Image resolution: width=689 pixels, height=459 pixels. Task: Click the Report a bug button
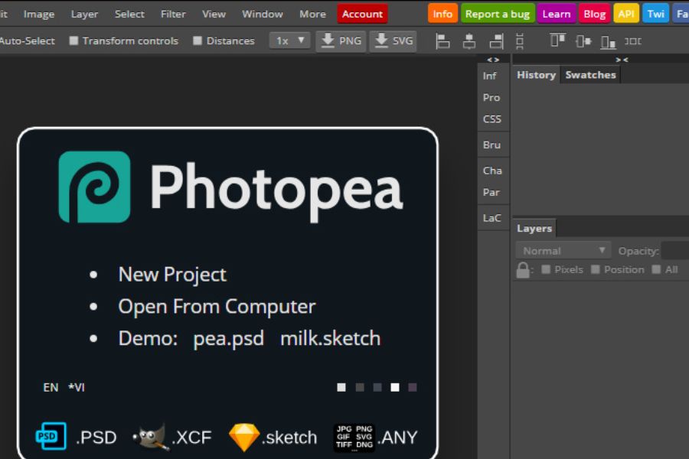click(498, 14)
